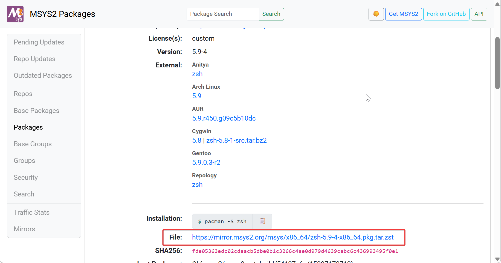Click inside the Package Search field
The image size is (501, 263).
tap(222, 14)
